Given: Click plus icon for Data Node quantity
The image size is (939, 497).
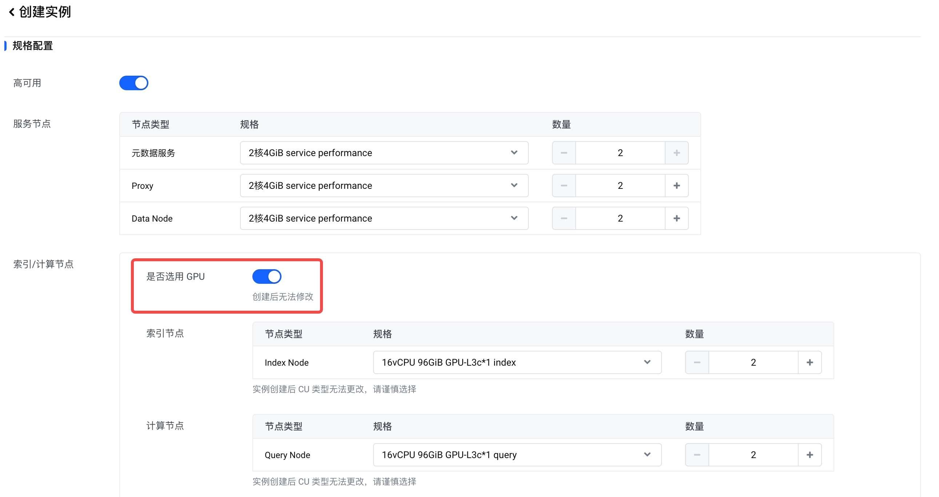Looking at the screenshot, I should tap(676, 218).
